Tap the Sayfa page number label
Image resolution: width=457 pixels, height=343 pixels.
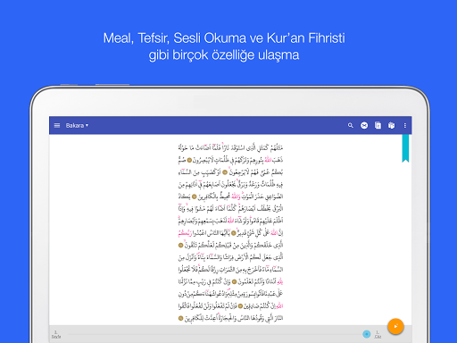(56, 334)
